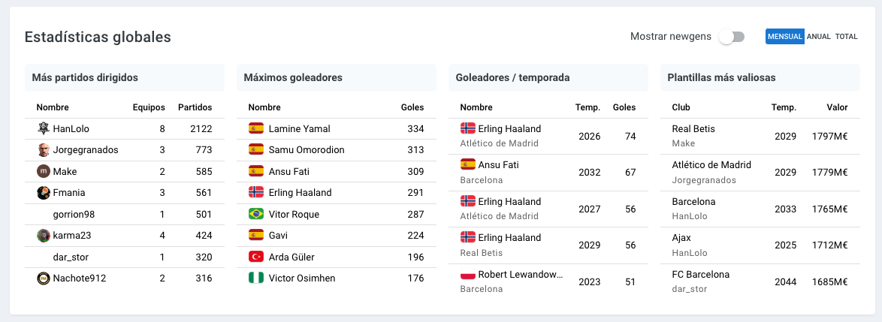Screen dimensions: 882x322
Task: Click the Make user avatar
Action: click(x=44, y=171)
